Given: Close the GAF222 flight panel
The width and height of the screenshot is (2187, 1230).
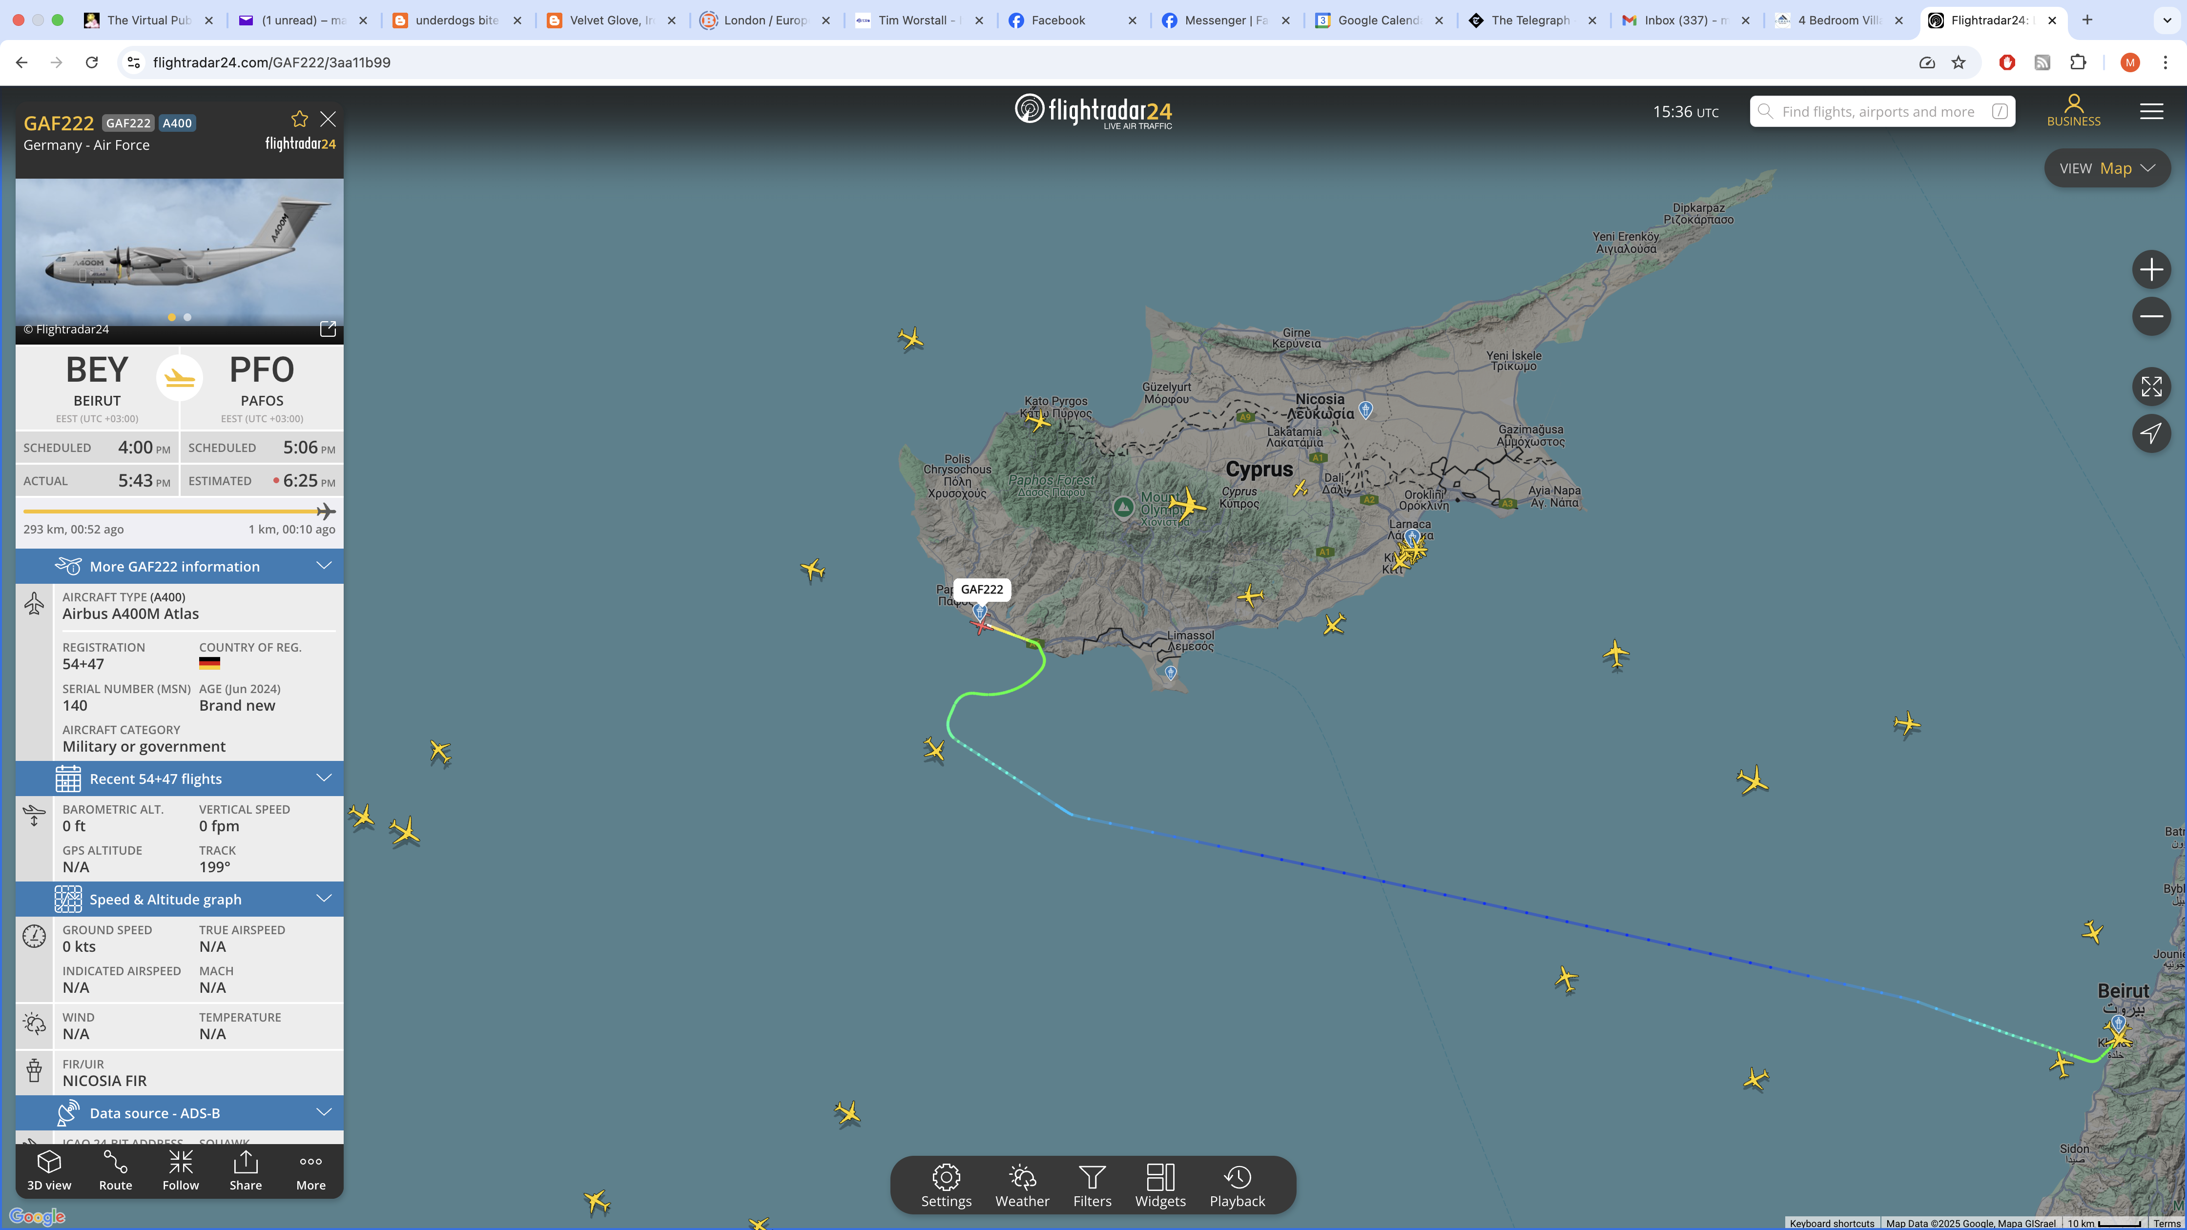Looking at the screenshot, I should pyautogui.click(x=328, y=119).
